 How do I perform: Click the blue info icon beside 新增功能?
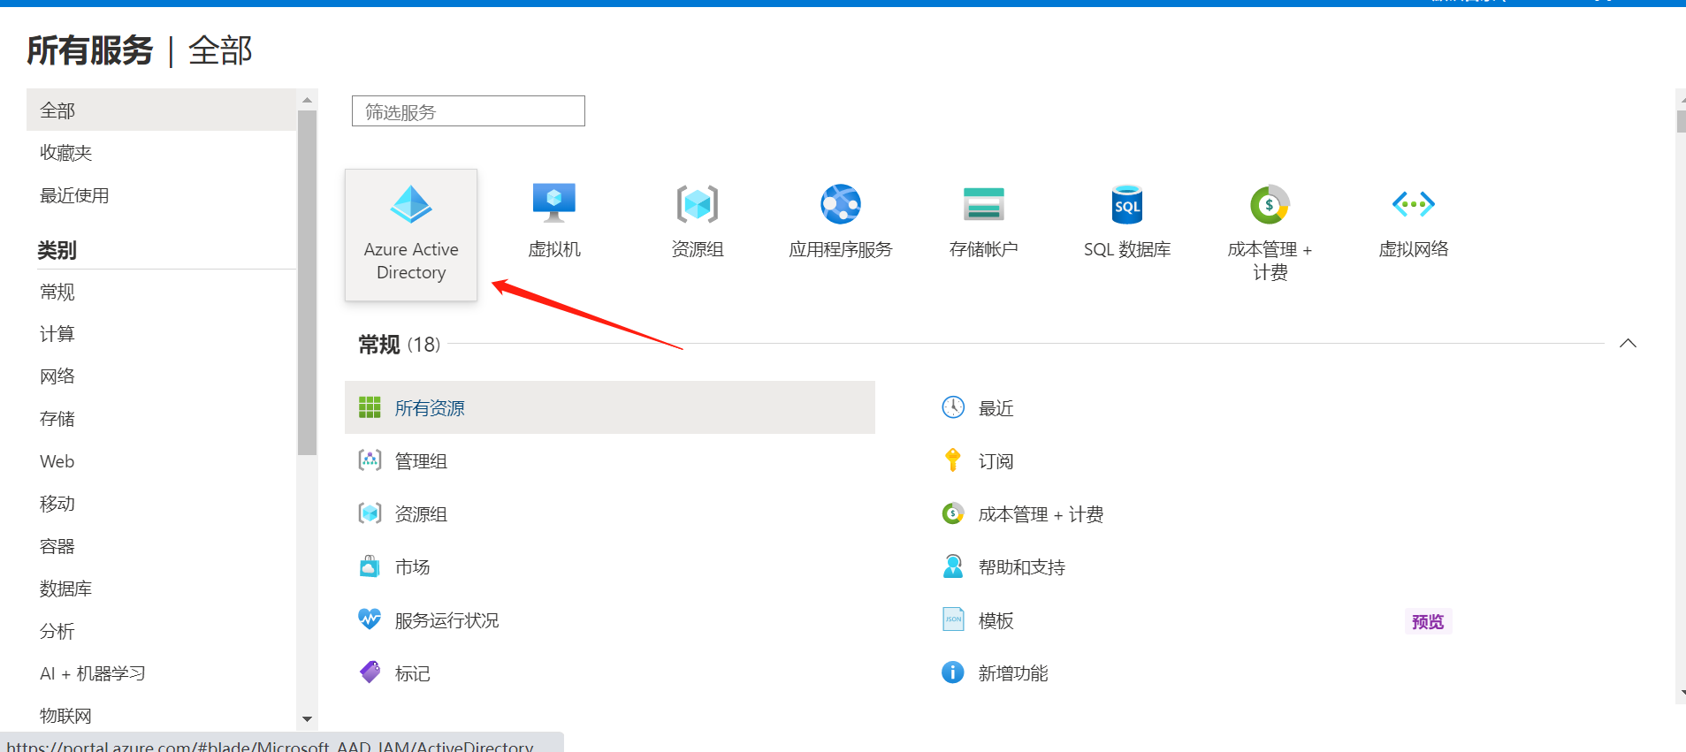click(953, 672)
